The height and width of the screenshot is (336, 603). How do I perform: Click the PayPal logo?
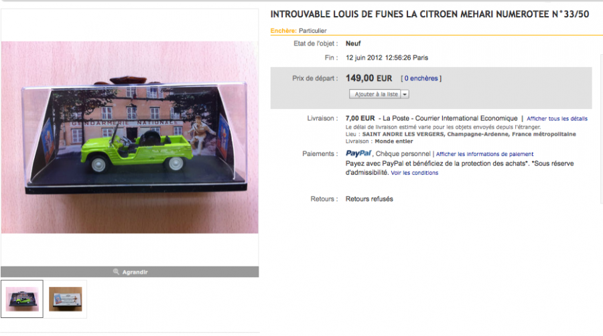358,153
